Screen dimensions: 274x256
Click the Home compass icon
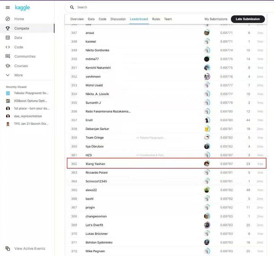pyautogui.click(x=8, y=19)
